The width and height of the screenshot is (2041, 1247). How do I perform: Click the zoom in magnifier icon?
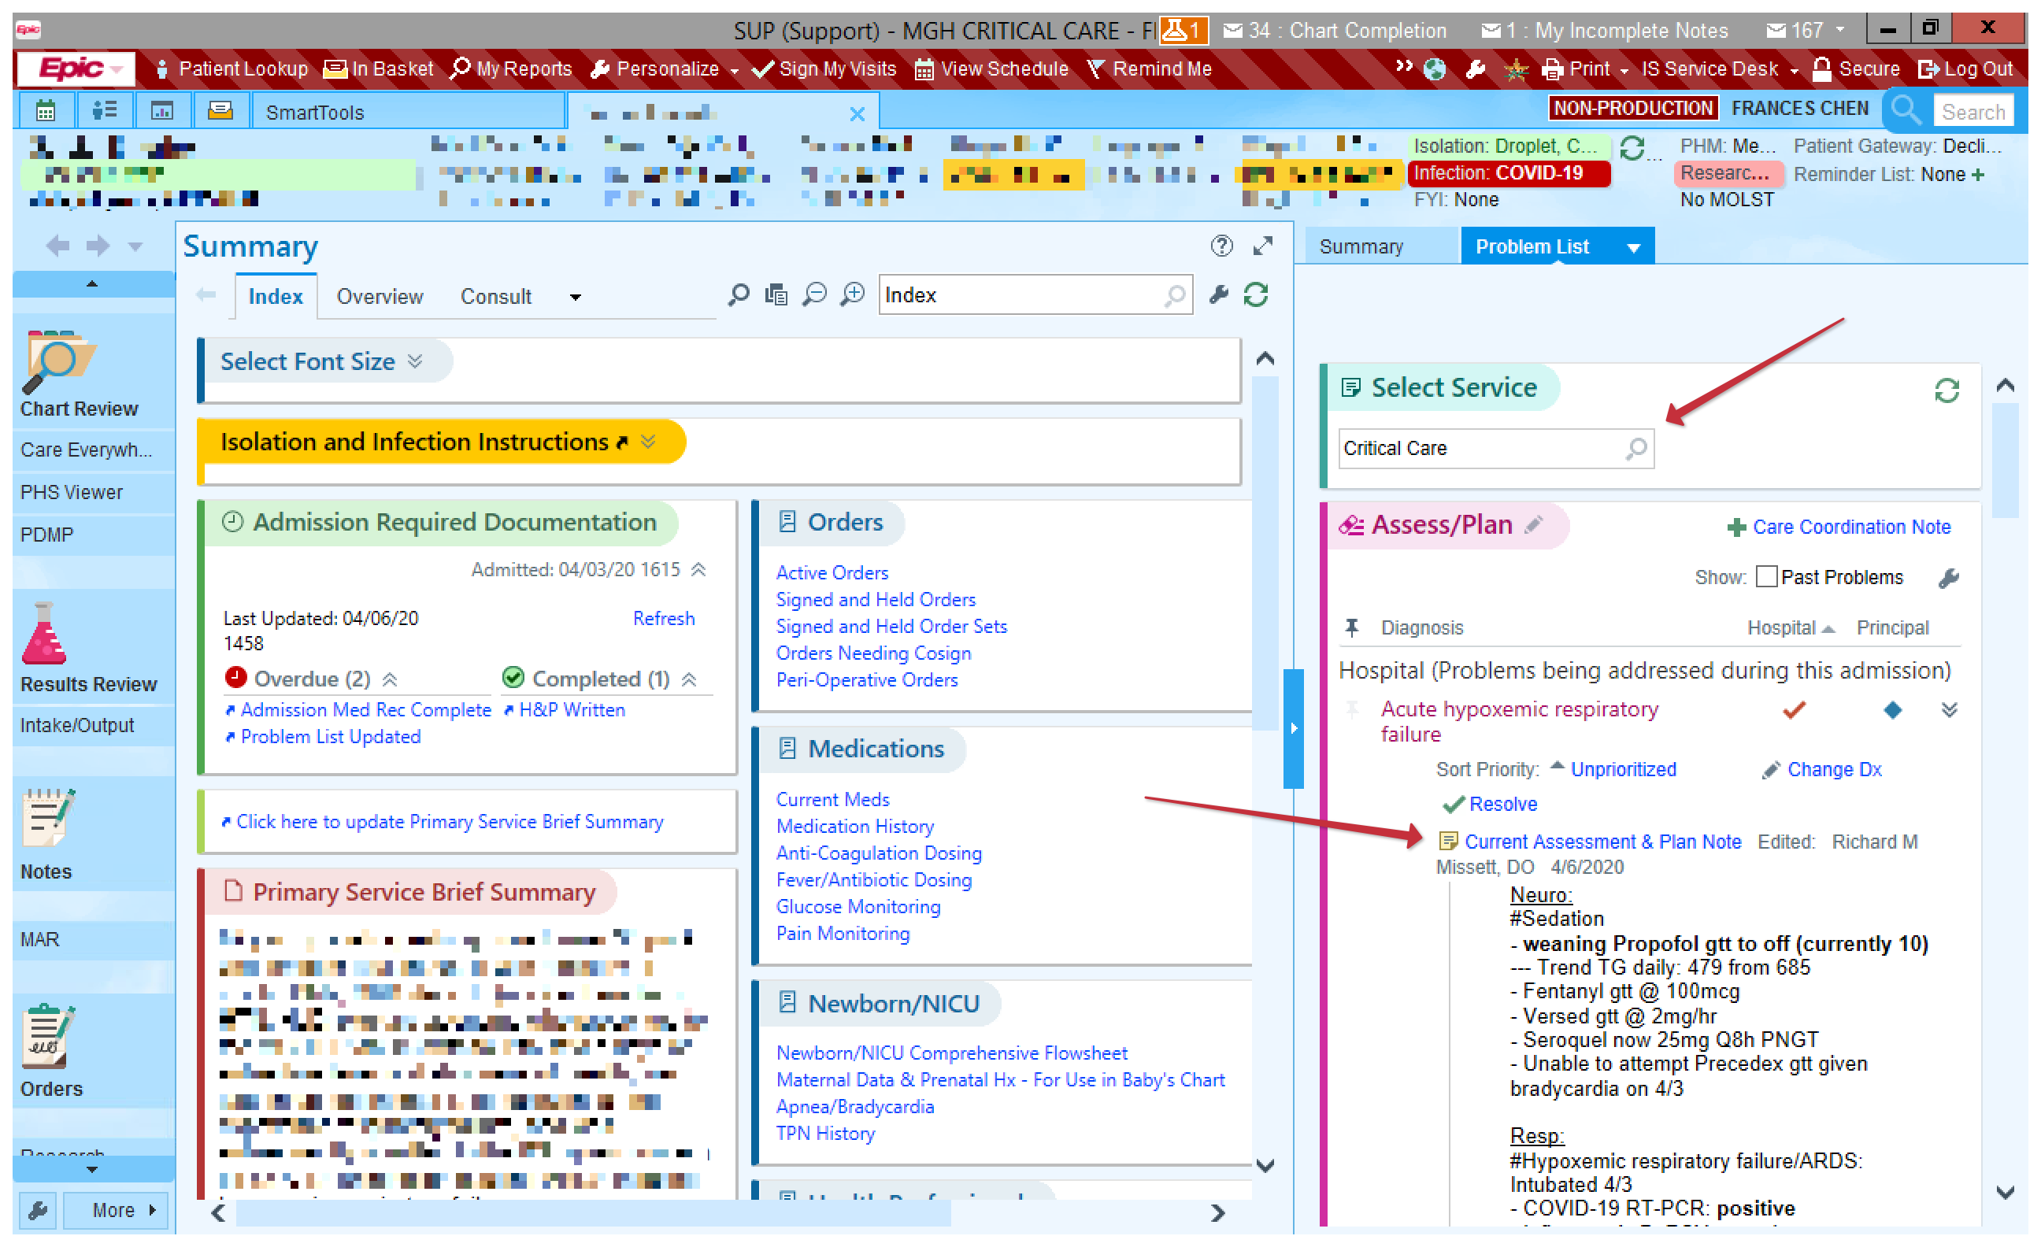pos(852,295)
